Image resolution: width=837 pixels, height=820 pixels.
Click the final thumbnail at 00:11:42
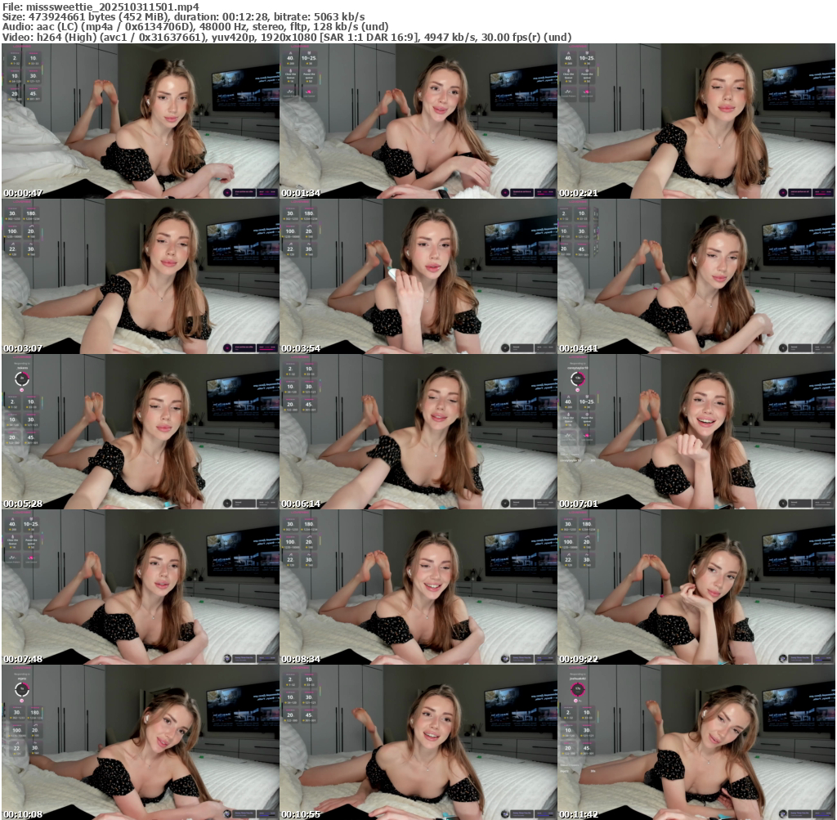[x=696, y=742]
